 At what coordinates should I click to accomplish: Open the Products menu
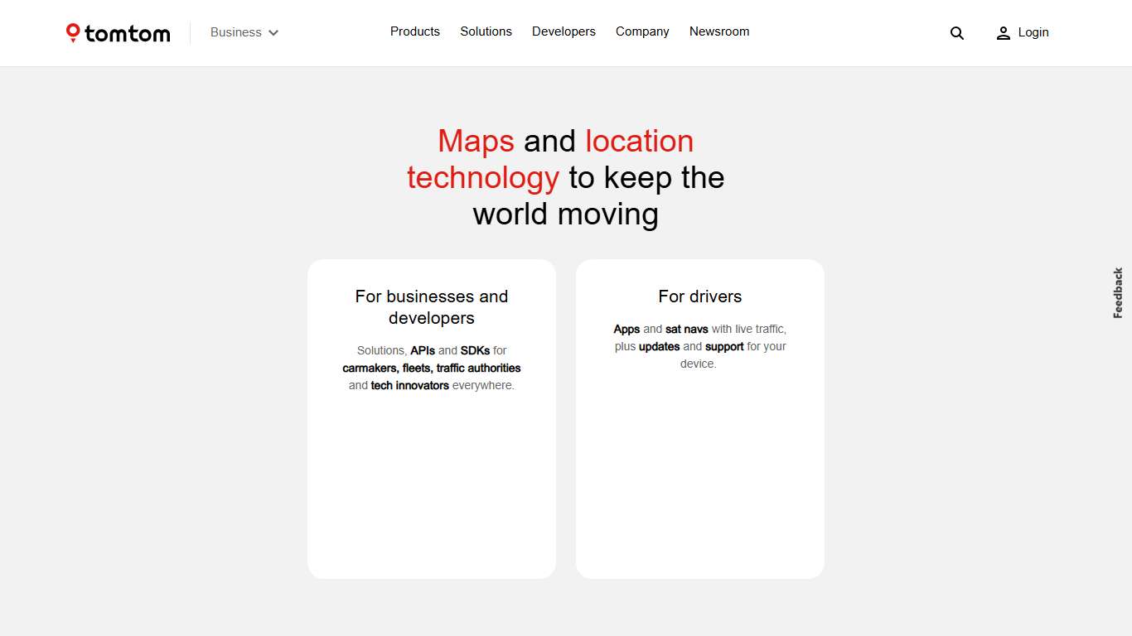pos(414,31)
